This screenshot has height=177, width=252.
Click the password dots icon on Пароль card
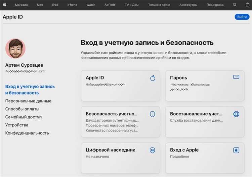[236, 77]
